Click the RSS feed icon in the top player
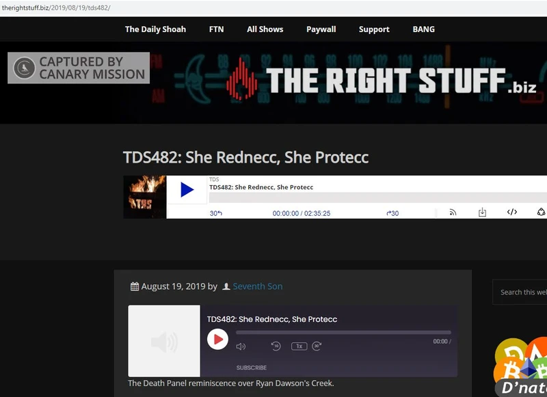Image resolution: width=547 pixels, height=397 pixels. point(453,213)
